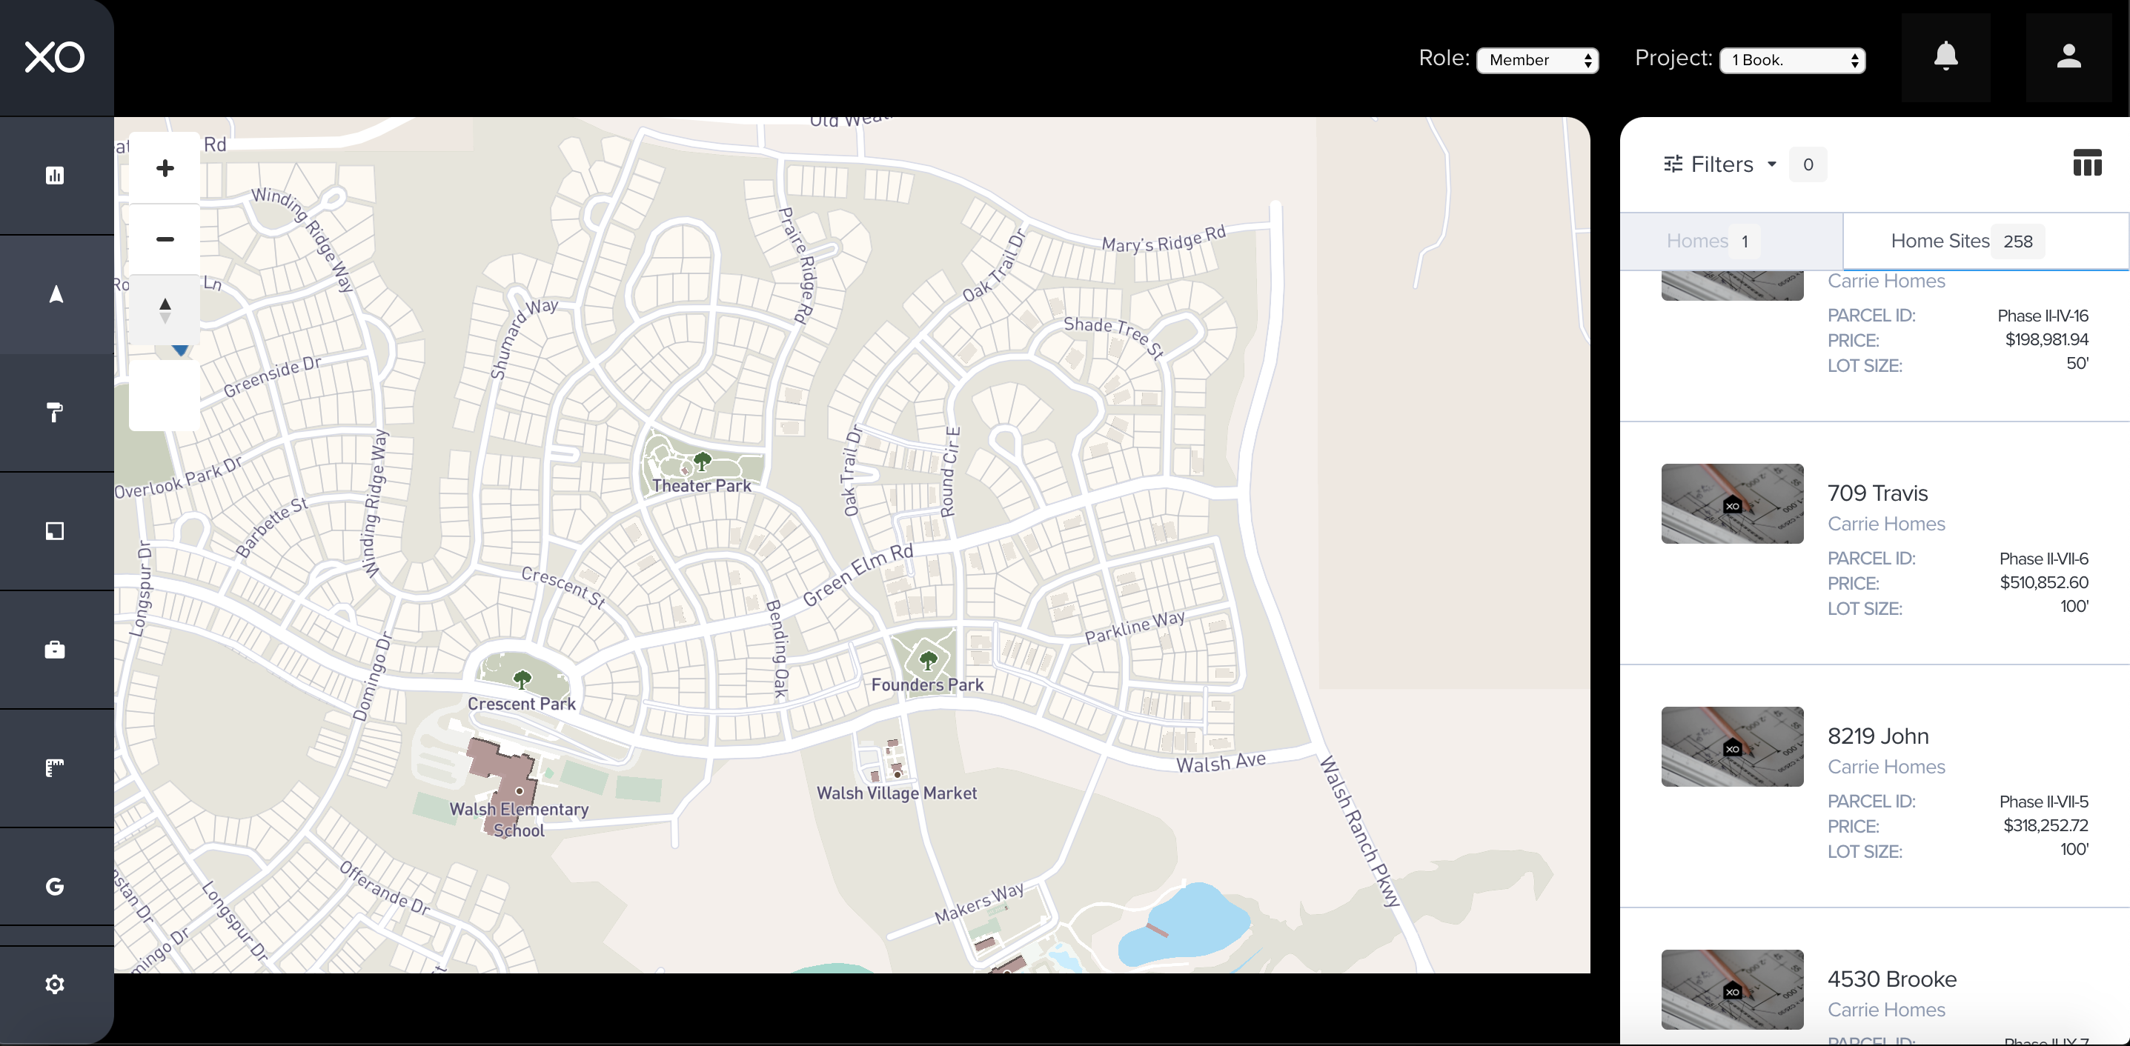Open the Project selector dropdown
This screenshot has width=2130, height=1046.
coord(1792,60)
